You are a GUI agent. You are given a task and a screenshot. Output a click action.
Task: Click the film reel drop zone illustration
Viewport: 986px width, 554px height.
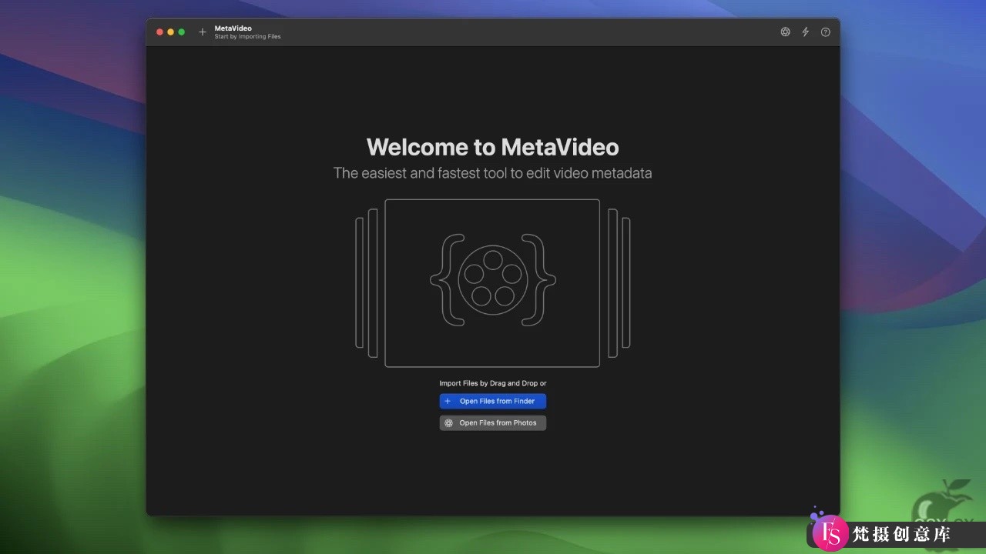click(x=492, y=283)
